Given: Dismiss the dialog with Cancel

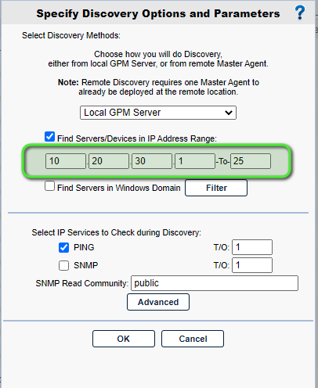Looking at the screenshot, I should (193, 339).
